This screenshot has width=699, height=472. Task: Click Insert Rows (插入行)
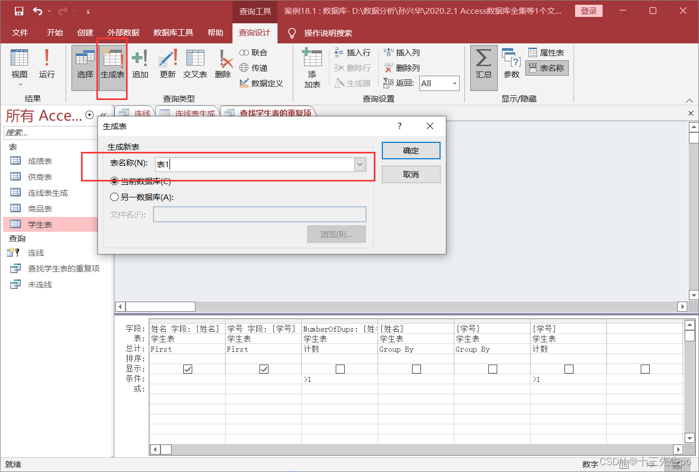click(353, 52)
